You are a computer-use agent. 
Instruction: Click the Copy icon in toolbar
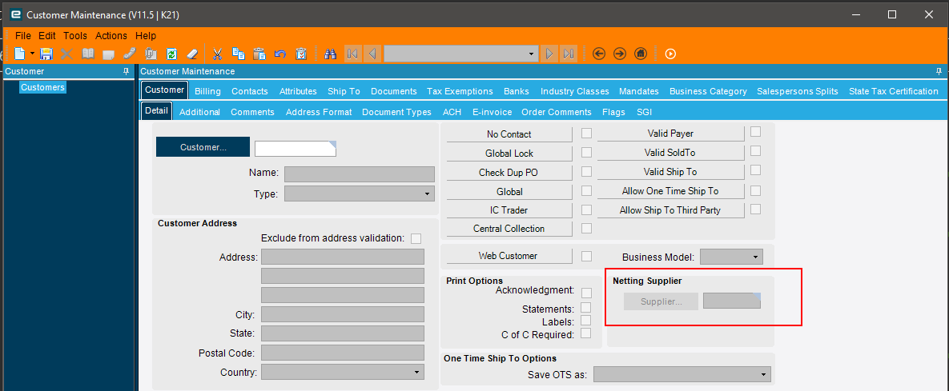tap(239, 54)
